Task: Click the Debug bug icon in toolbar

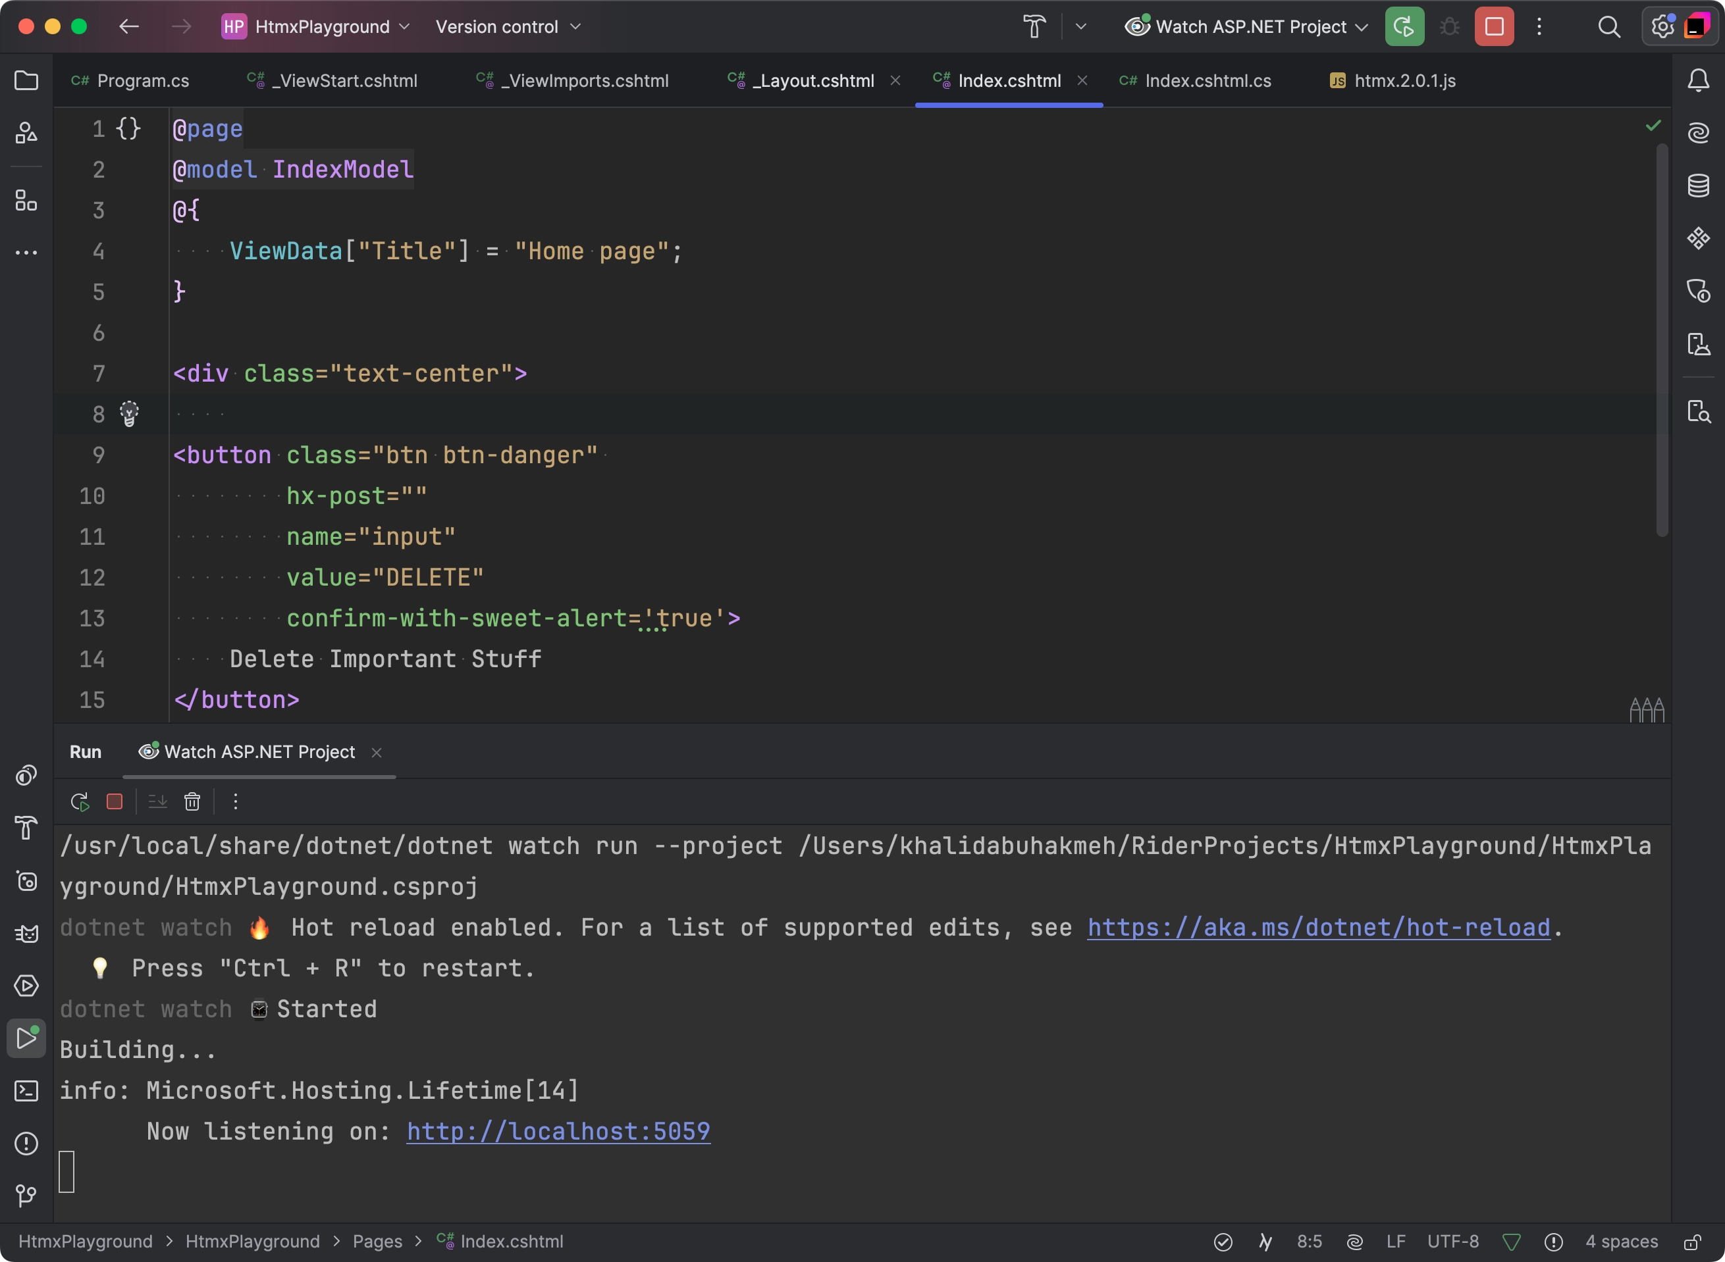Action: pyautogui.click(x=1449, y=27)
